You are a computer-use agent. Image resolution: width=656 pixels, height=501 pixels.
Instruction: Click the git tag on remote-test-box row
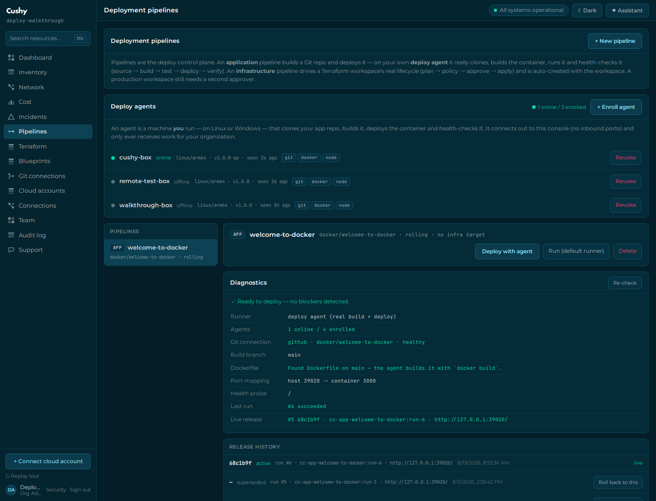point(299,182)
